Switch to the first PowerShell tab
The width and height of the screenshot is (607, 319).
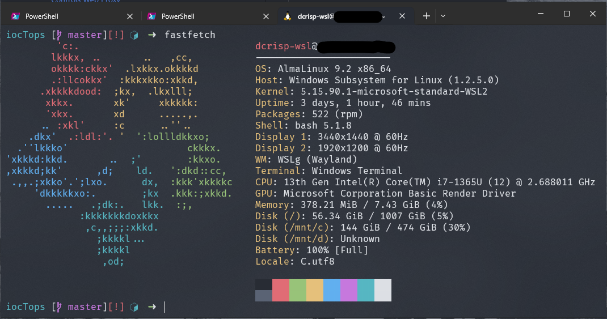coord(71,16)
